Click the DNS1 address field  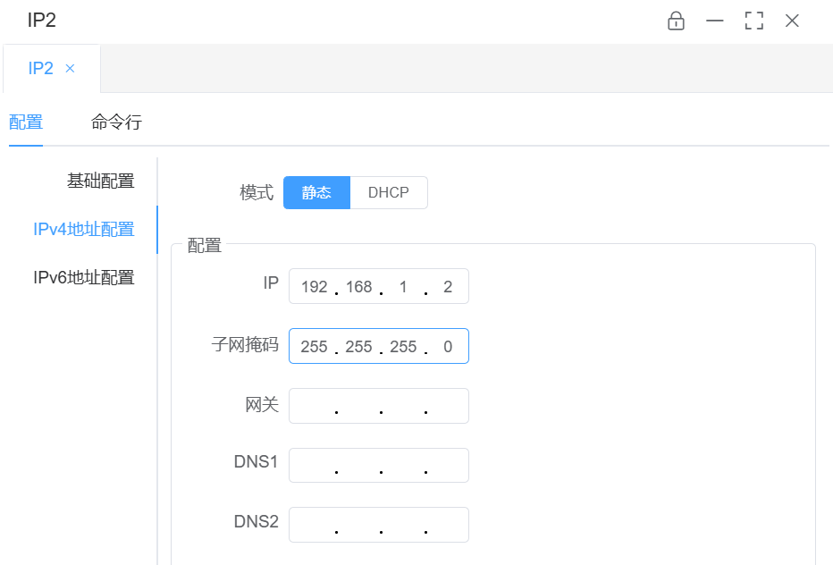click(379, 466)
